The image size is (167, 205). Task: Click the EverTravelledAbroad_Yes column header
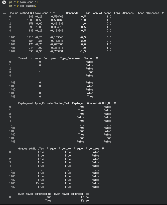[x=71, y=194]
